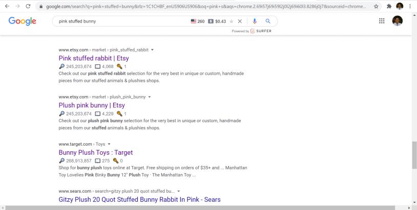Expand the etsy pink_stuffed_rabbit result arrow
The width and height of the screenshot is (417, 210).
152,50
